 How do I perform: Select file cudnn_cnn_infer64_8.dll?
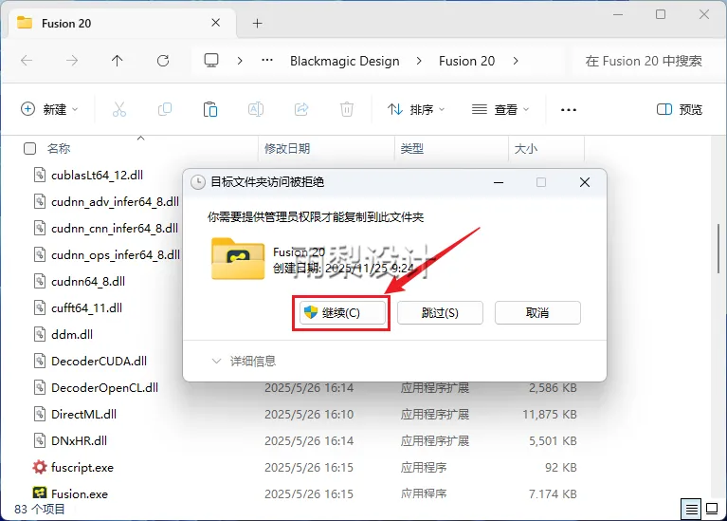115,228
